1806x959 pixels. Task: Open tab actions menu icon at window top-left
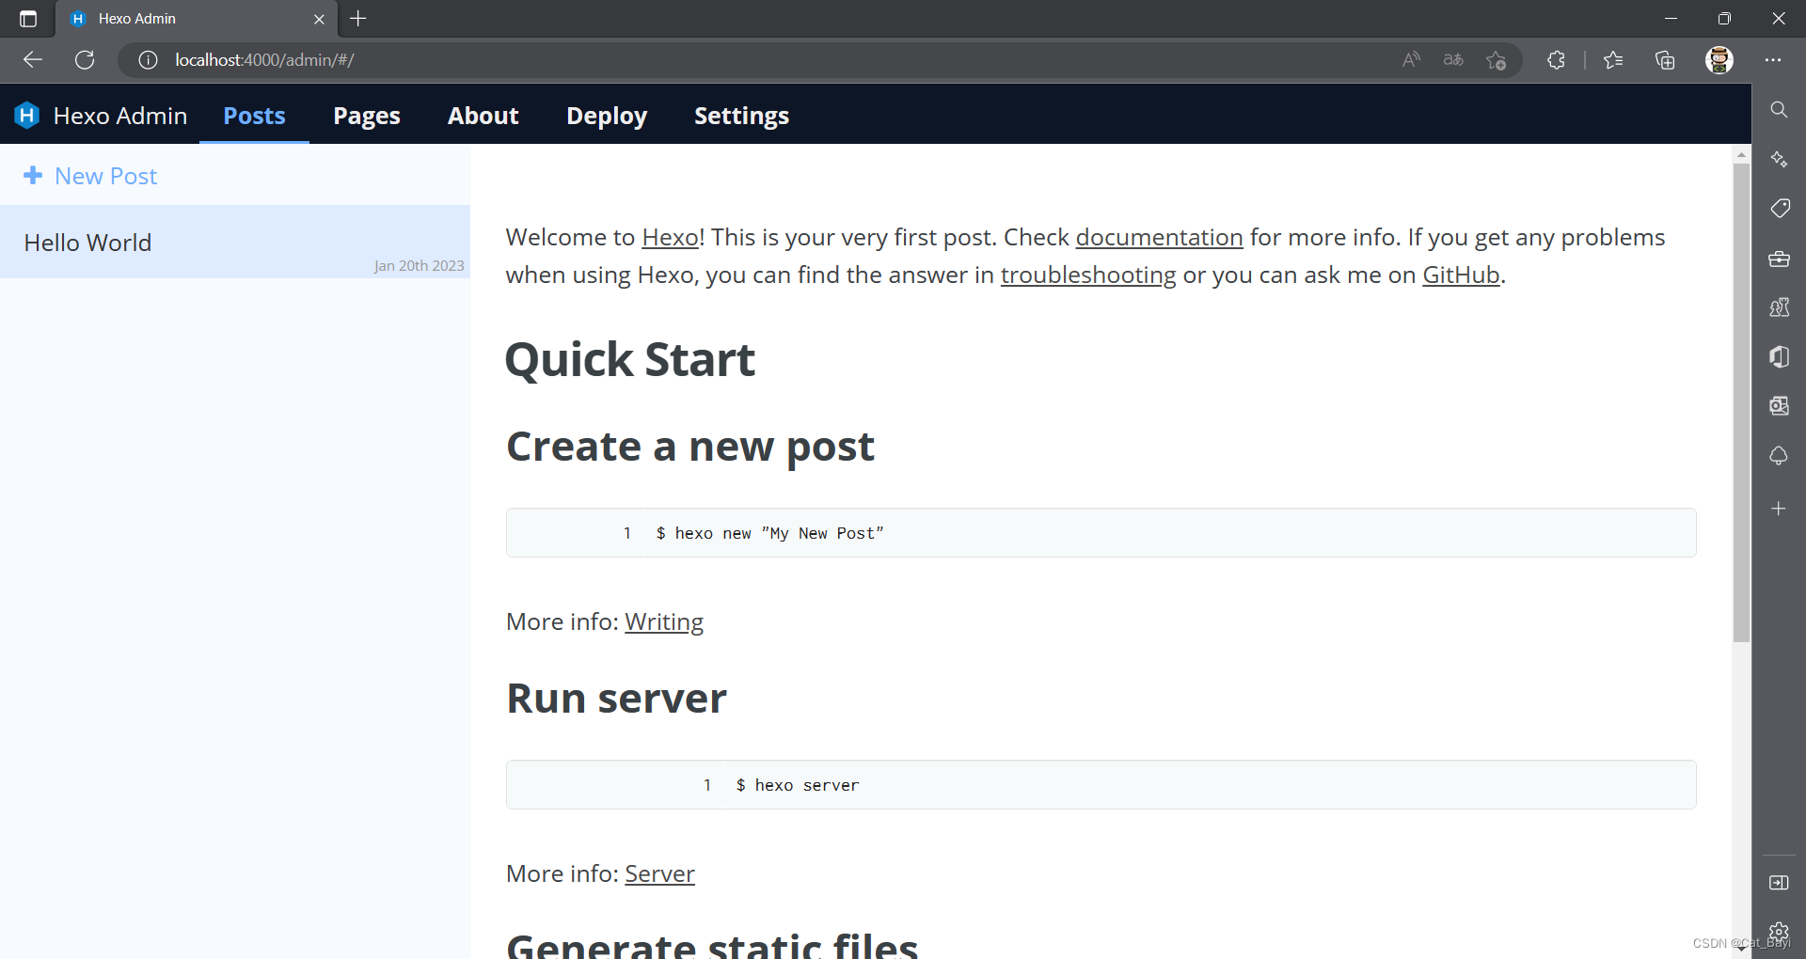click(28, 19)
